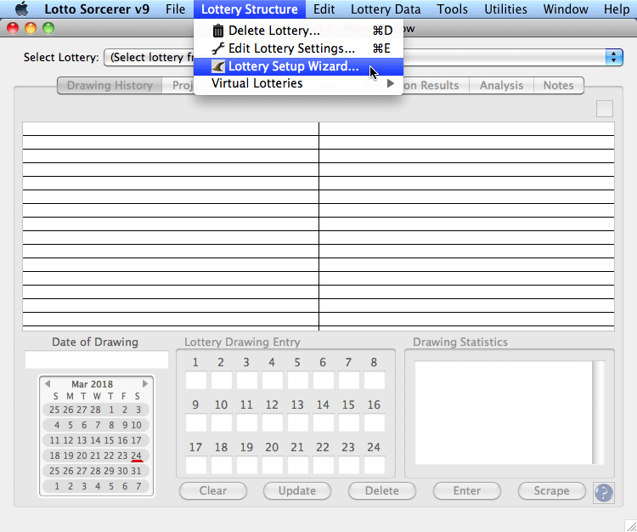Viewport: 637px width, 532px height.
Task: Click the entry box under number 17
Action: click(196, 466)
